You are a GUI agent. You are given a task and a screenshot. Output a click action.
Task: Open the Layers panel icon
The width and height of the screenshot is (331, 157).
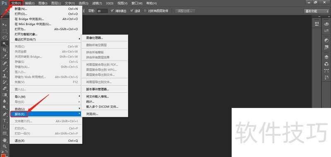point(326,57)
